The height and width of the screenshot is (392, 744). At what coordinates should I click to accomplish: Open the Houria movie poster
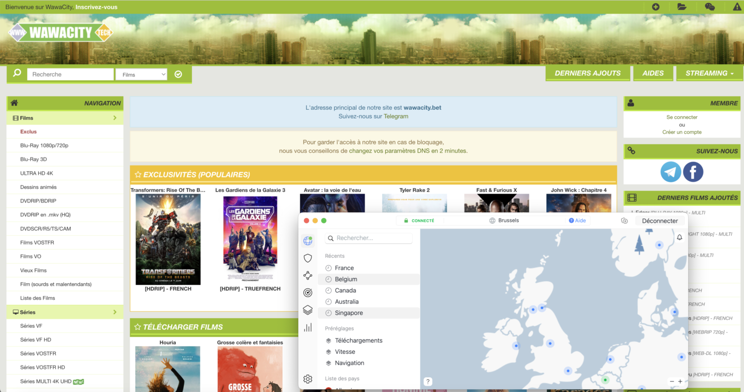point(168,369)
